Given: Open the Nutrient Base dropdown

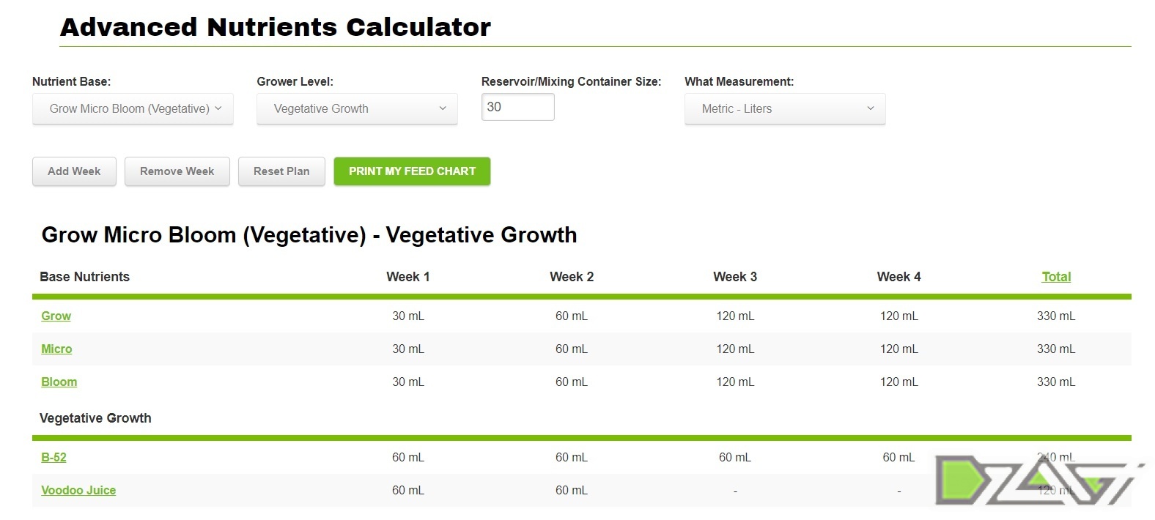Looking at the screenshot, I should 133,108.
